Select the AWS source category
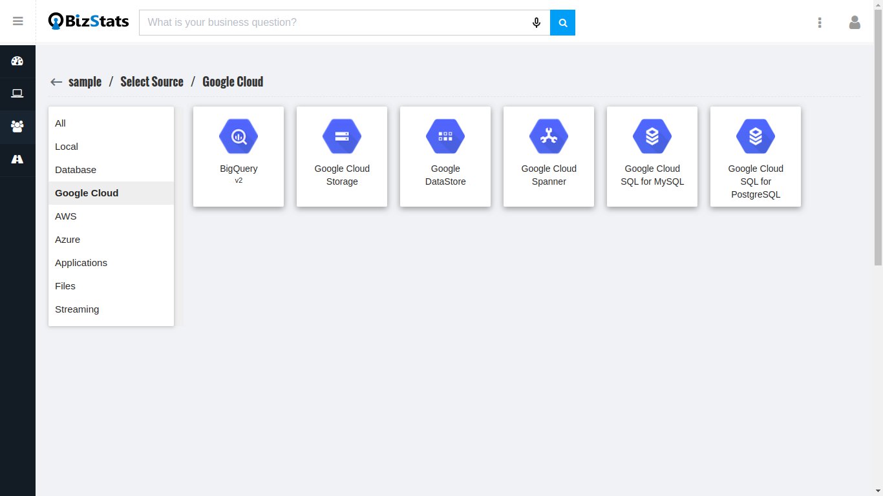The image size is (883, 496). click(x=111, y=216)
